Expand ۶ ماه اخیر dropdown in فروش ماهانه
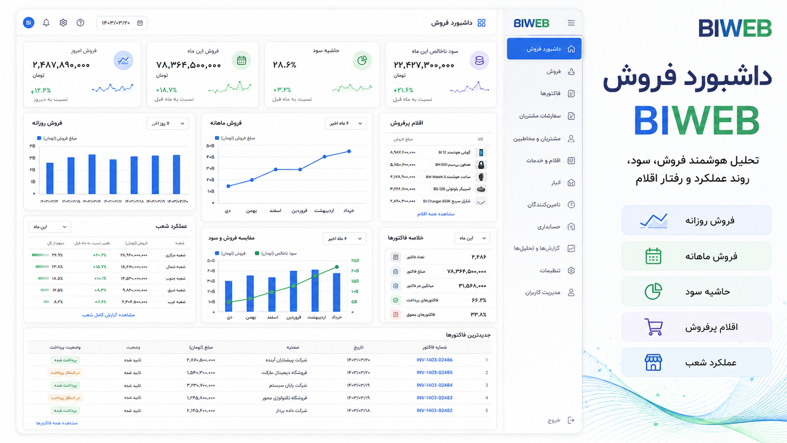Viewport: 787px width, 443px height. [346, 123]
